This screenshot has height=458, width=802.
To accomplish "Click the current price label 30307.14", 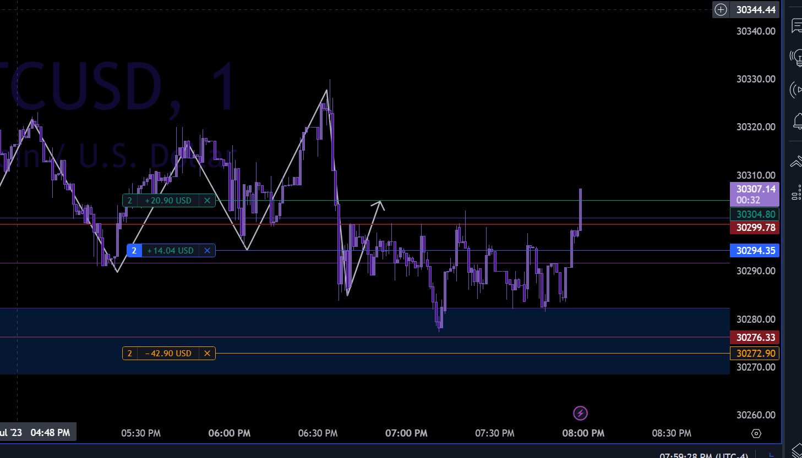I will point(754,194).
